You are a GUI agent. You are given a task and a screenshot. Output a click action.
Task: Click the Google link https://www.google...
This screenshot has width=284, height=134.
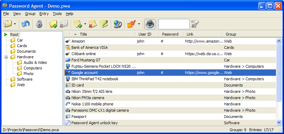point(204,73)
